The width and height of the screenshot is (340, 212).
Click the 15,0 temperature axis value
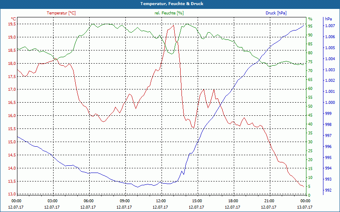click(12, 142)
